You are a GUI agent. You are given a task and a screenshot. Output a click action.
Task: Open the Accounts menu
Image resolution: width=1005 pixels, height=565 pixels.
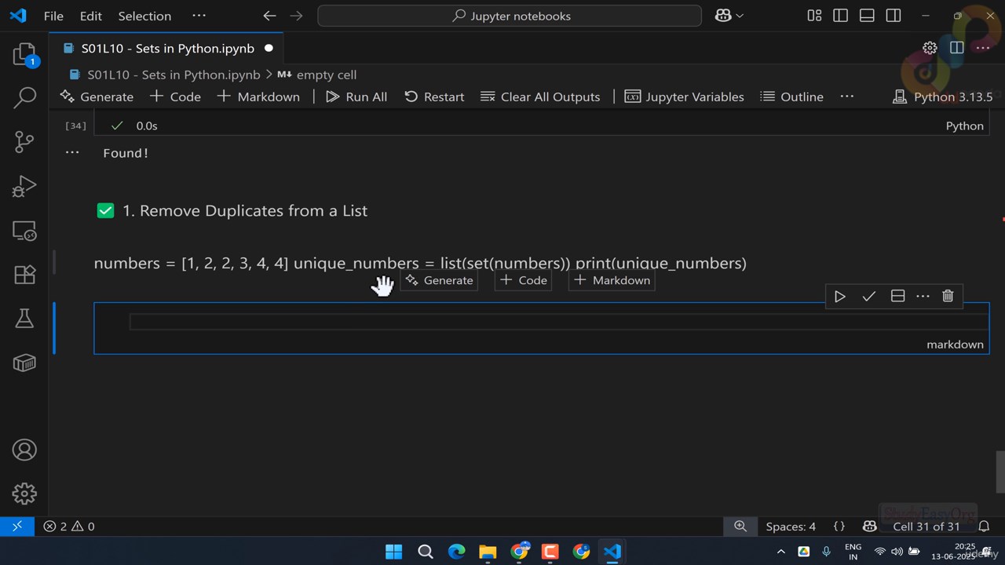coord(24,450)
